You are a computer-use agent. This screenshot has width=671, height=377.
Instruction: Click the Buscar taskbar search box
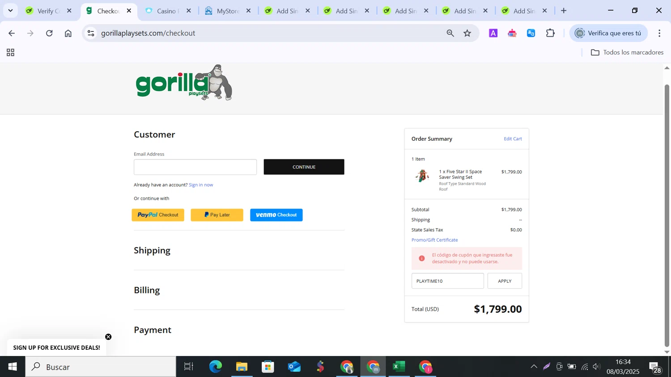pyautogui.click(x=101, y=367)
